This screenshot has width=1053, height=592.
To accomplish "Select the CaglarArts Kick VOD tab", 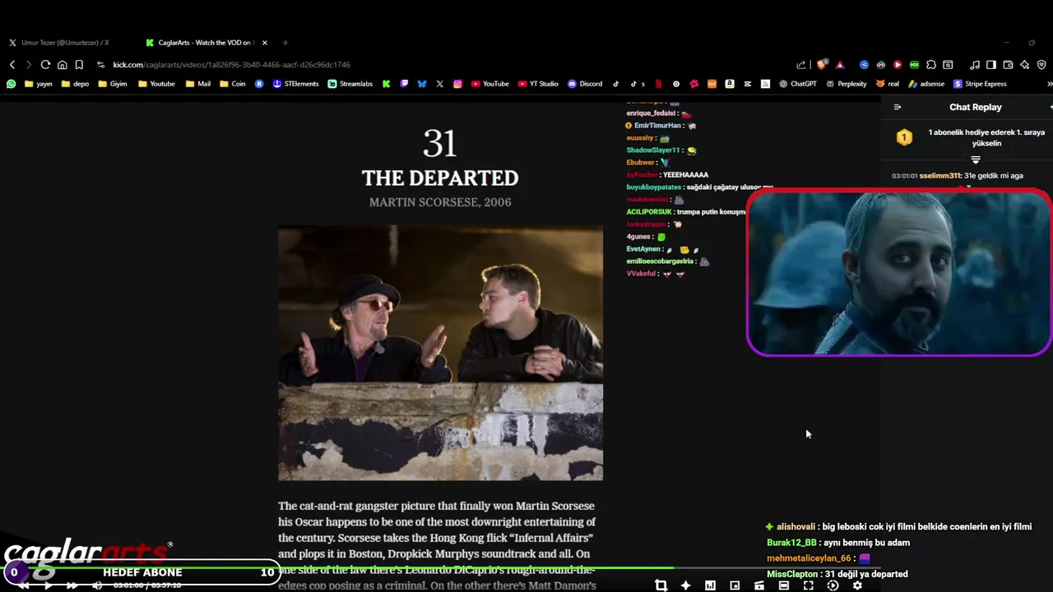I will coord(200,43).
